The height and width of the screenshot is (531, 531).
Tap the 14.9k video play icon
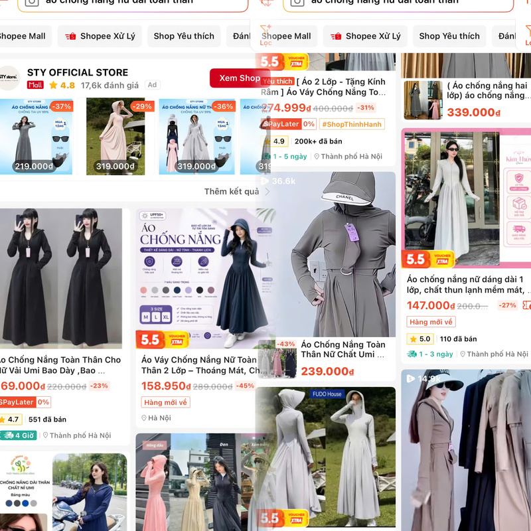[x=410, y=378]
